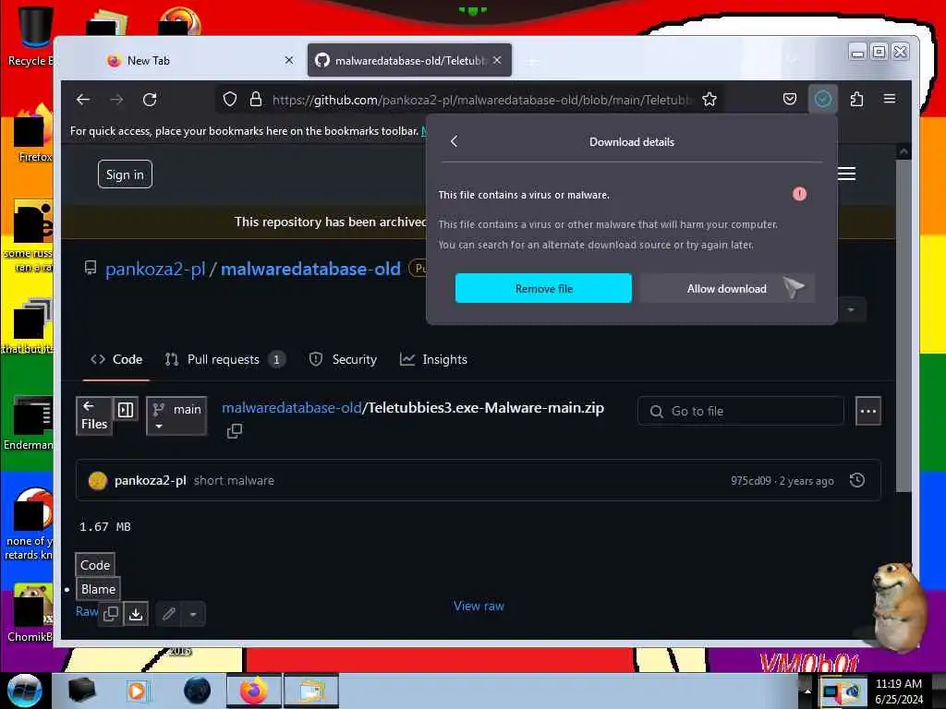946x709 pixels.
Task: Open the media player taskbar icon
Action: pyautogui.click(x=137, y=691)
